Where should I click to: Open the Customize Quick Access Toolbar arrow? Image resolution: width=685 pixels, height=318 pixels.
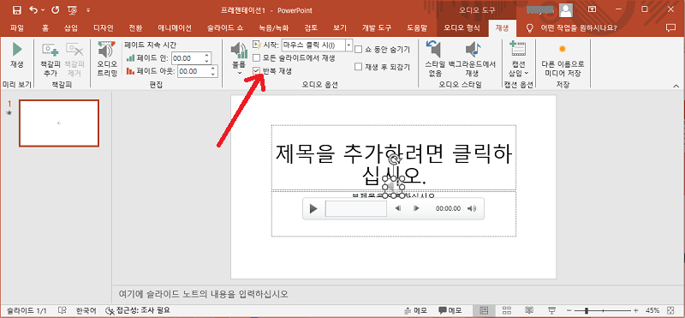coord(88,10)
